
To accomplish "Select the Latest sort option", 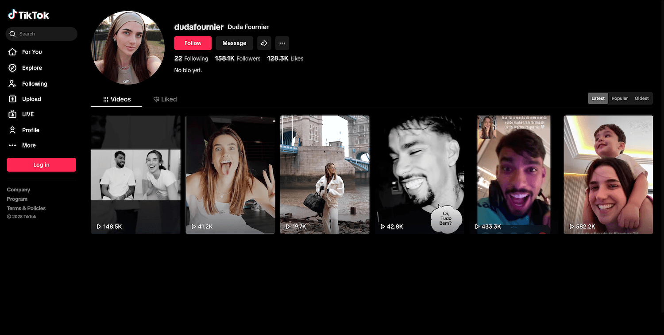I will (x=598, y=98).
